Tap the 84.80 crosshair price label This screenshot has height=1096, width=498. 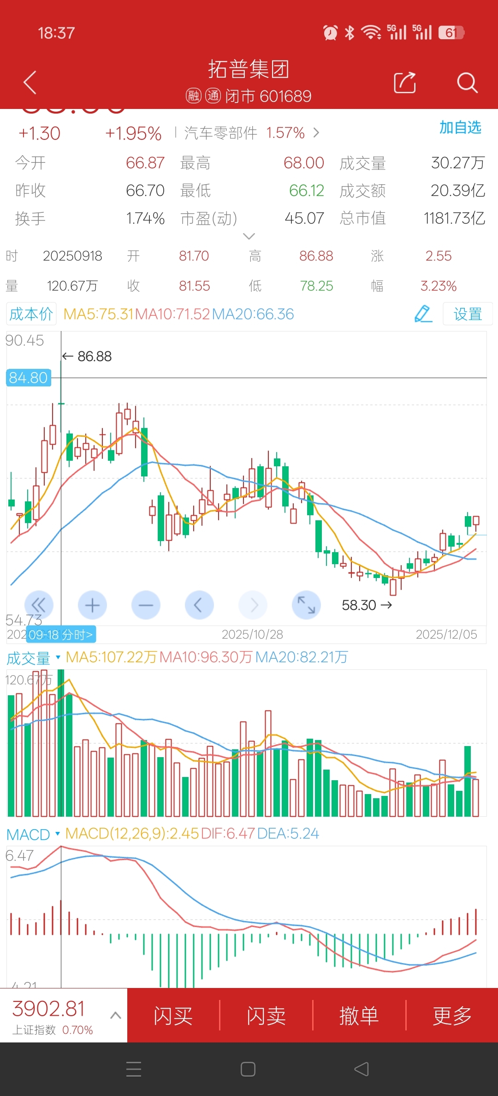point(28,378)
